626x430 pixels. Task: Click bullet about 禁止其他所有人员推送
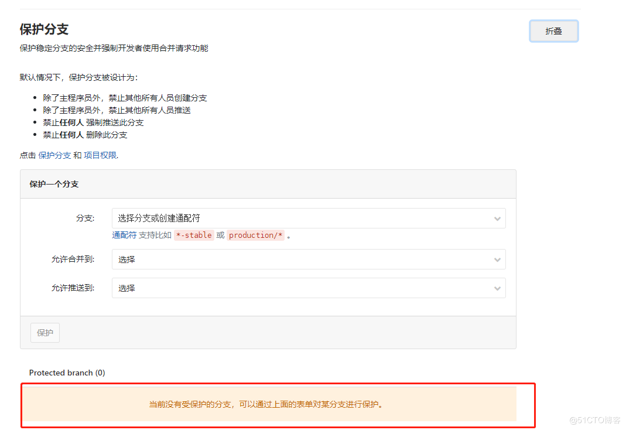[117, 110]
